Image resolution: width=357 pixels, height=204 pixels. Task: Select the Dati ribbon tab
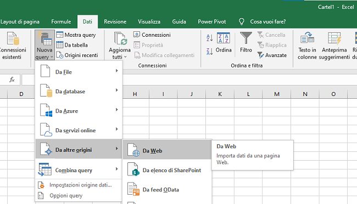tap(87, 21)
